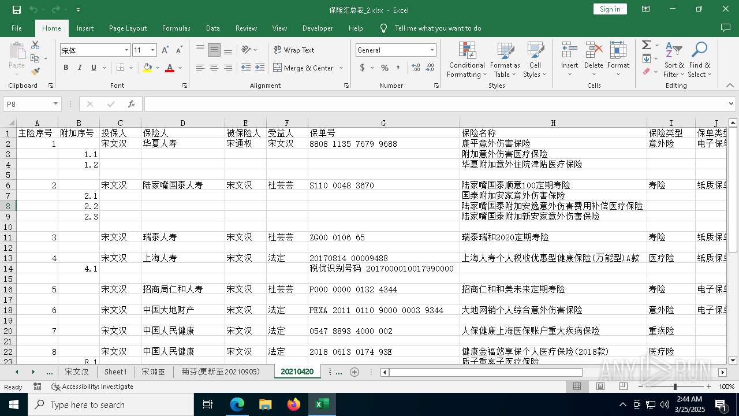Toggle Underline formatting
Image resolution: width=739 pixels, height=416 pixels.
[x=94, y=68]
